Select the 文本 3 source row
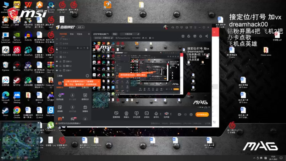The height and width of the screenshot is (161, 286). (73, 62)
